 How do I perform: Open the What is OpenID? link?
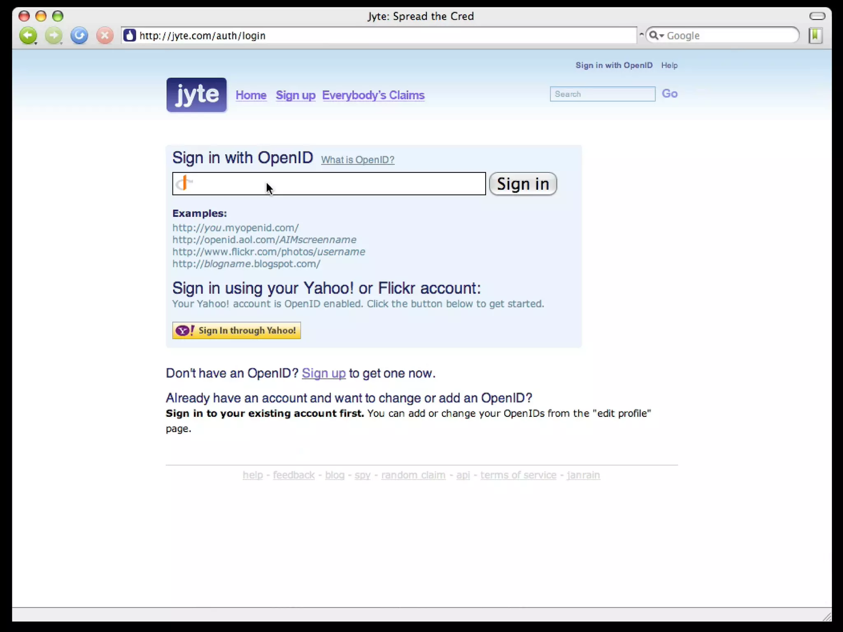[x=358, y=160]
